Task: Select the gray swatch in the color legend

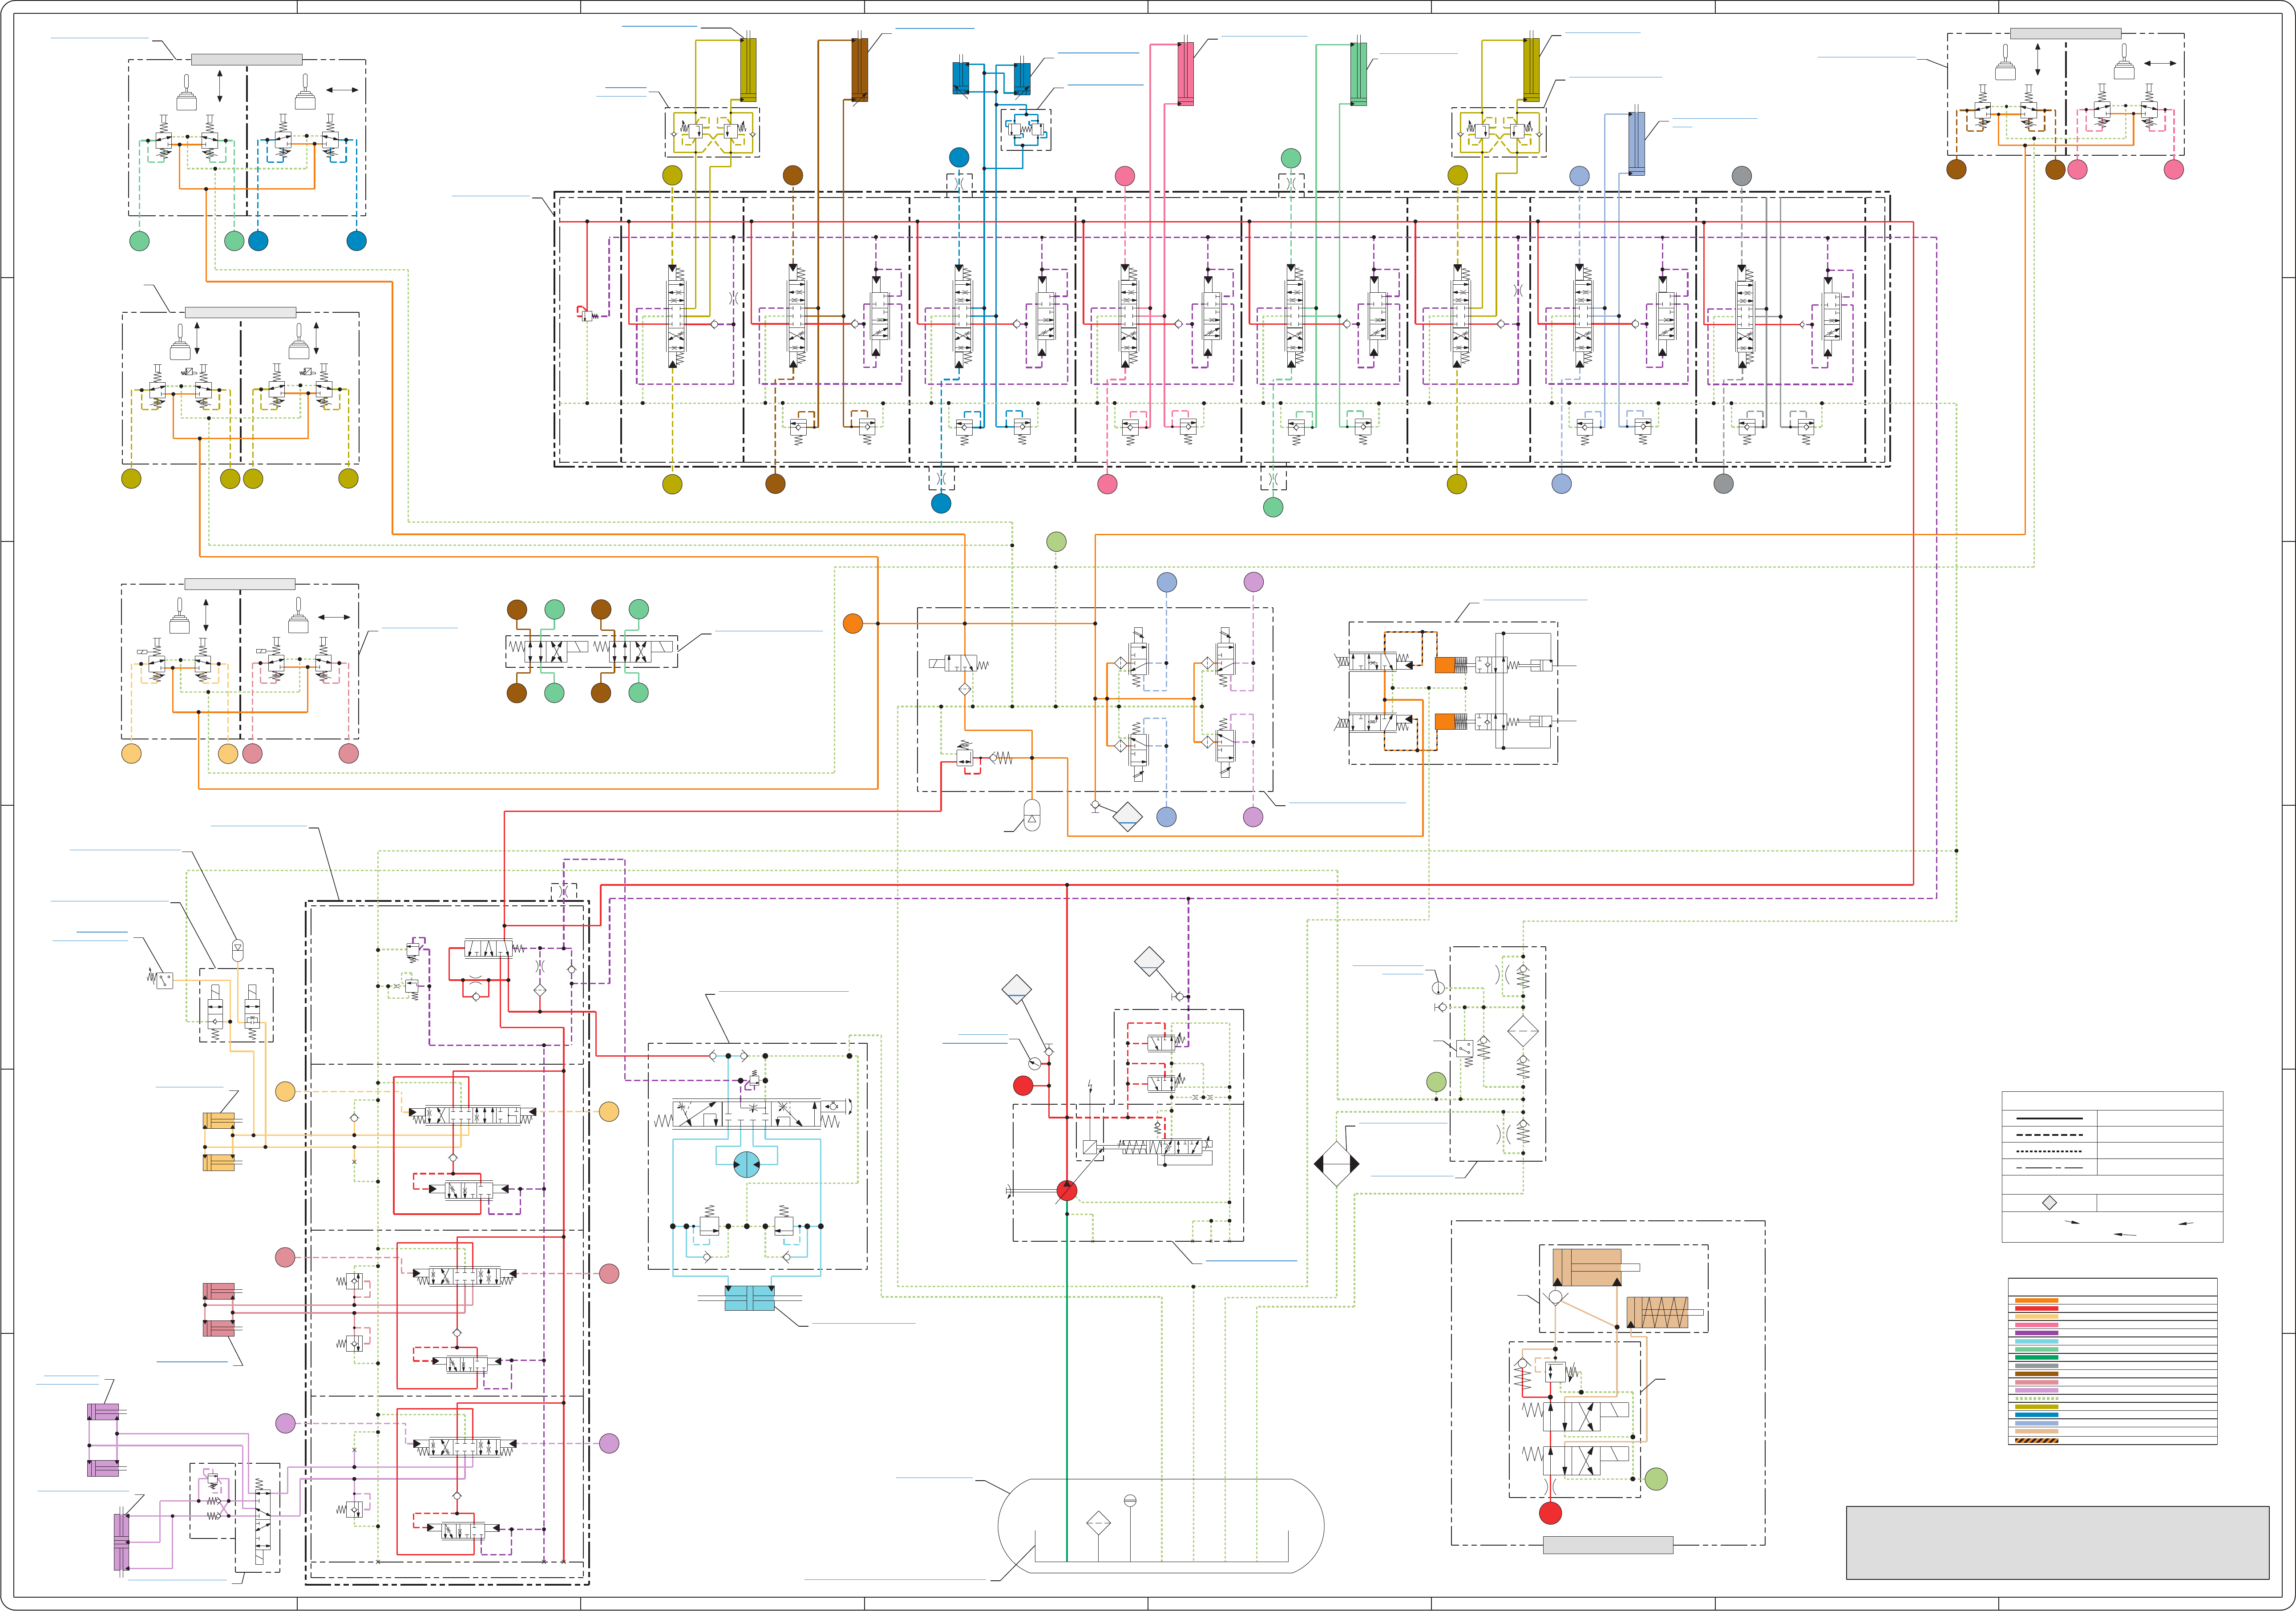Action: pos(2036,1366)
